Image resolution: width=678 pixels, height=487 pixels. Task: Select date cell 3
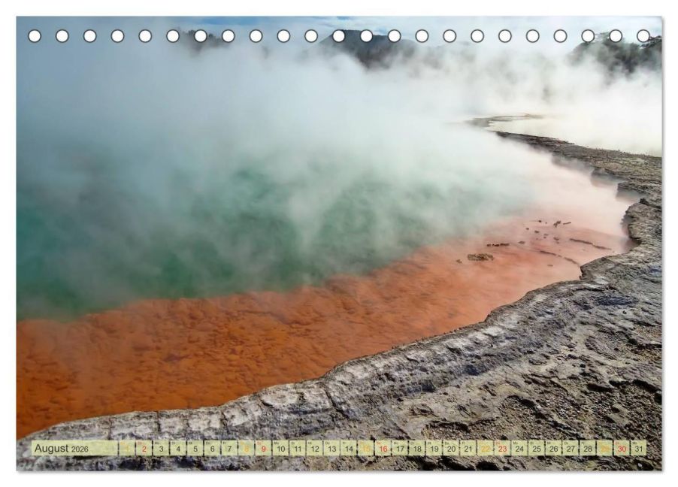pyautogui.click(x=160, y=446)
